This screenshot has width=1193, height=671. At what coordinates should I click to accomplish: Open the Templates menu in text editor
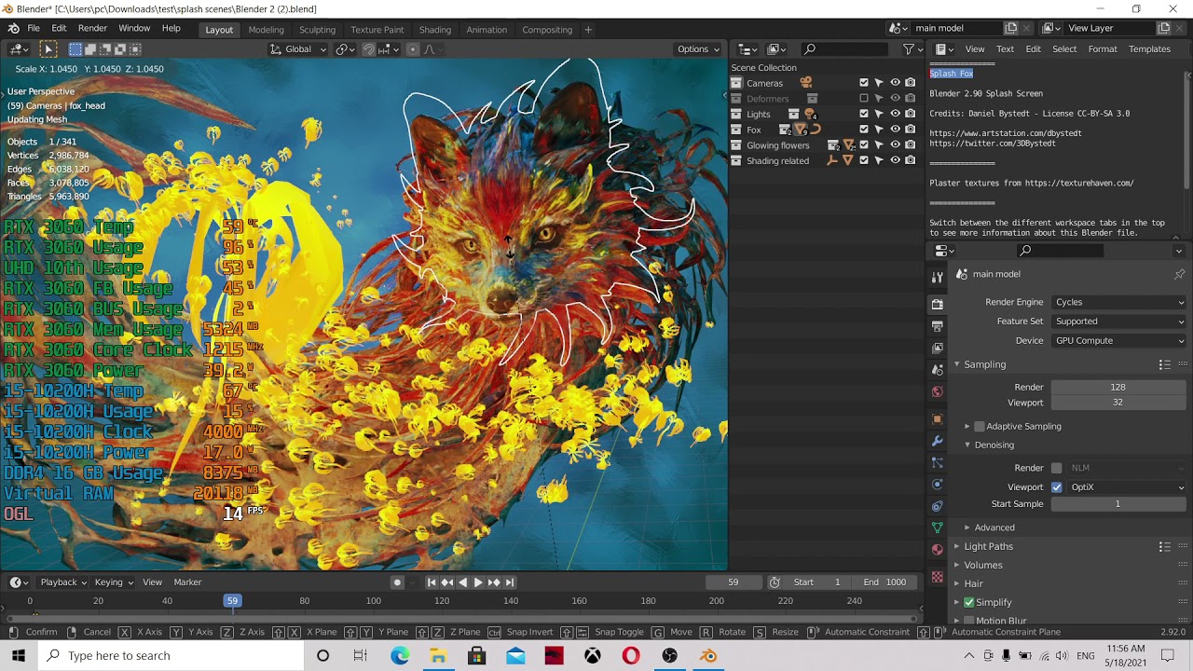tap(1149, 49)
